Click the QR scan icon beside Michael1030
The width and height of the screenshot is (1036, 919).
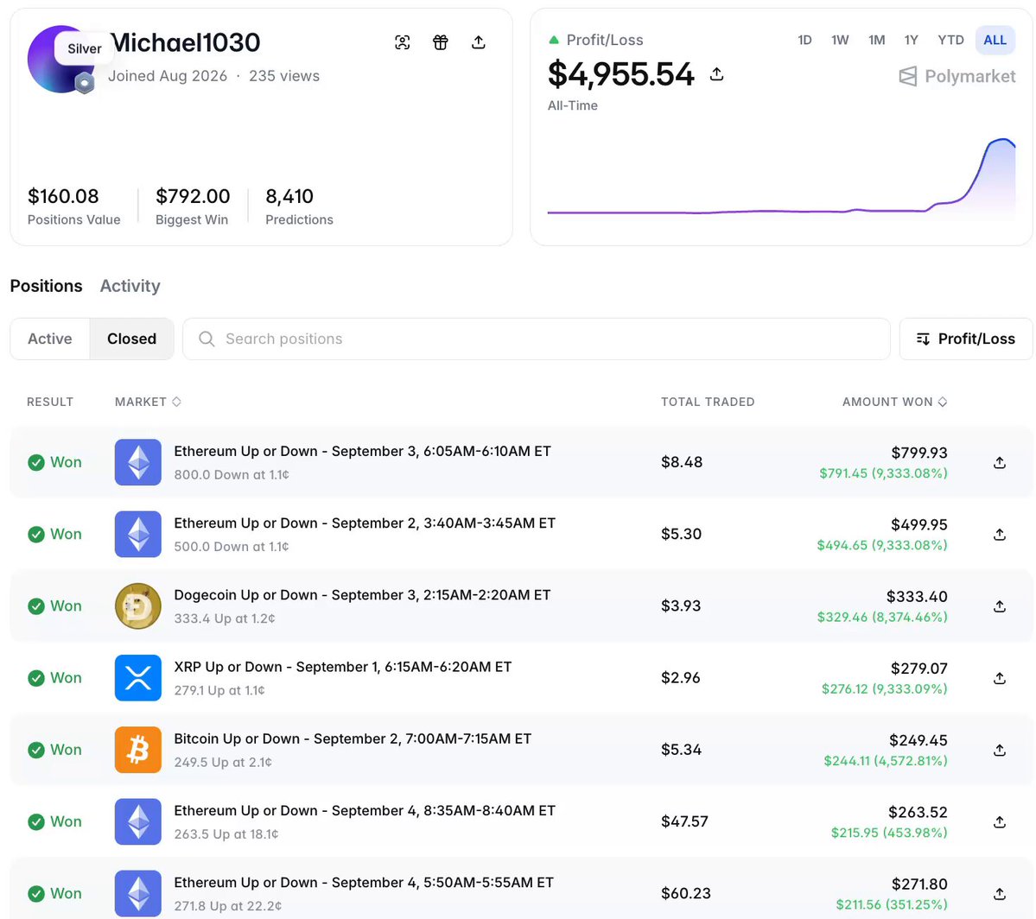click(403, 42)
